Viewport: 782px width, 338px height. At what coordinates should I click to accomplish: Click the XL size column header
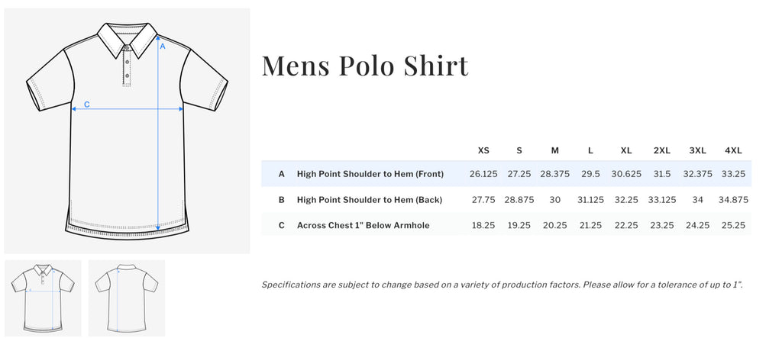point(626,150)
